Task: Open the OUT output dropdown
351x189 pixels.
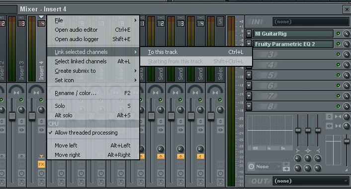Action: click(x=311, y=181)
